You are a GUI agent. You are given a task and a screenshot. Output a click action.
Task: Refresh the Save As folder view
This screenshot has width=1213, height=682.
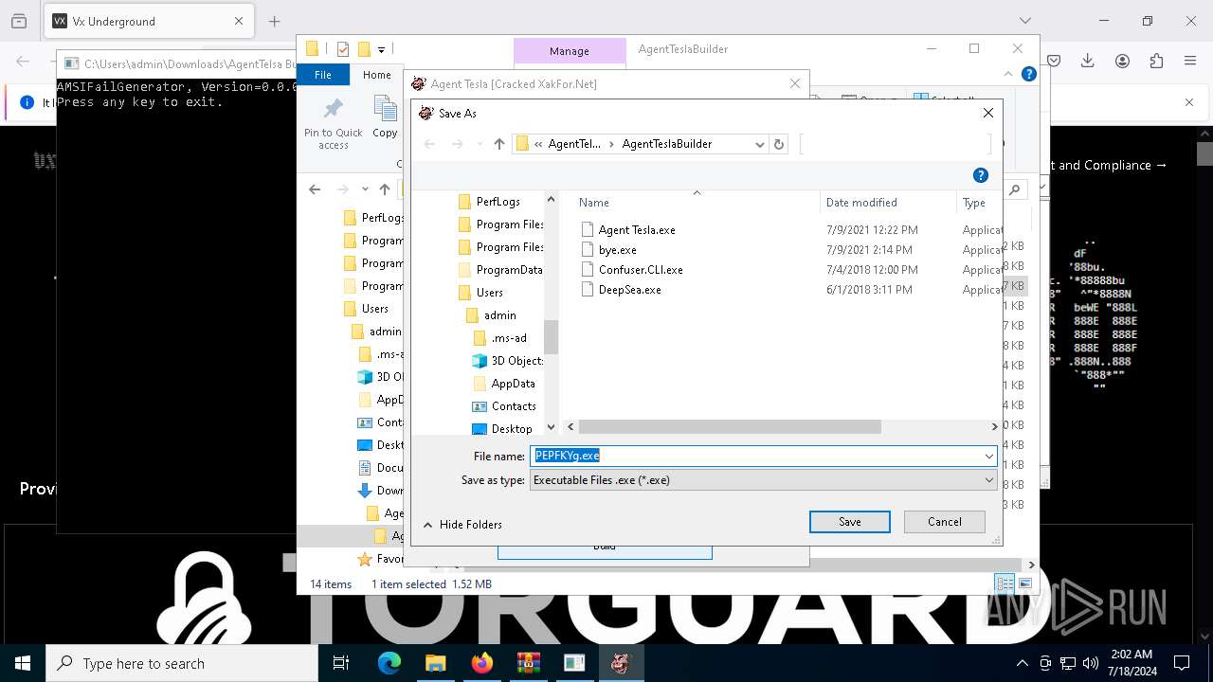[x=779, y=144]
